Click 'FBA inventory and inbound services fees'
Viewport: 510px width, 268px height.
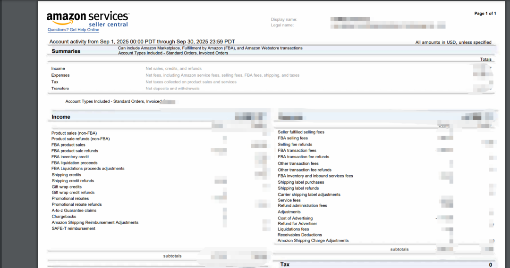(x=315, y=176)
